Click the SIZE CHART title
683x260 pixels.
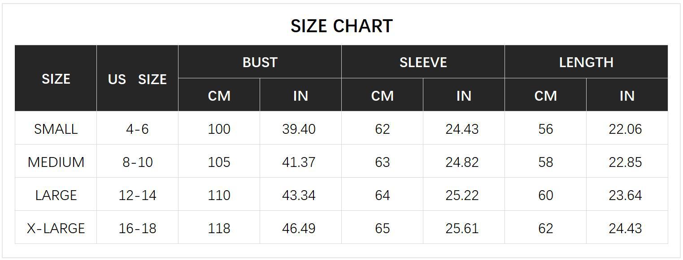tap(341, 26)
